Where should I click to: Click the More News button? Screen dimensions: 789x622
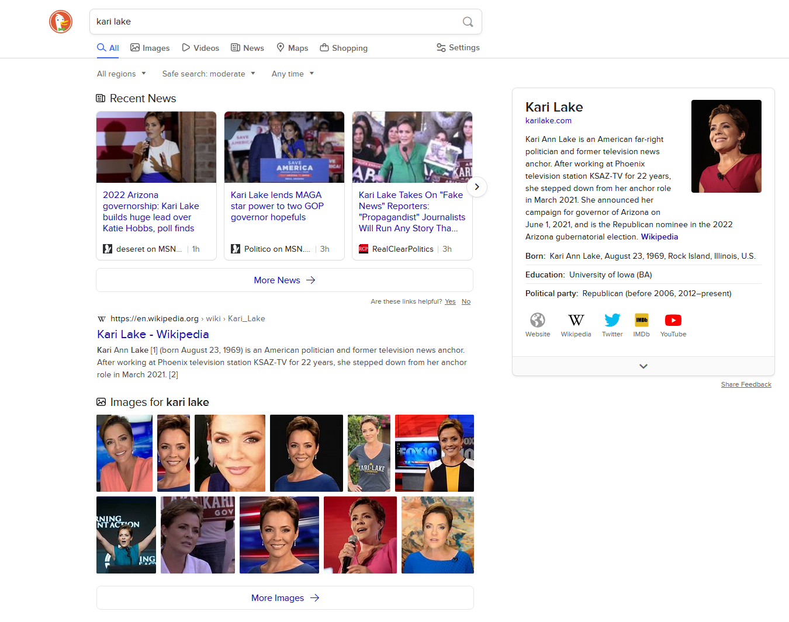tap(284, 280)
